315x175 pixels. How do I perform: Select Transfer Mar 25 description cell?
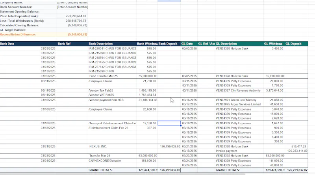112,156
